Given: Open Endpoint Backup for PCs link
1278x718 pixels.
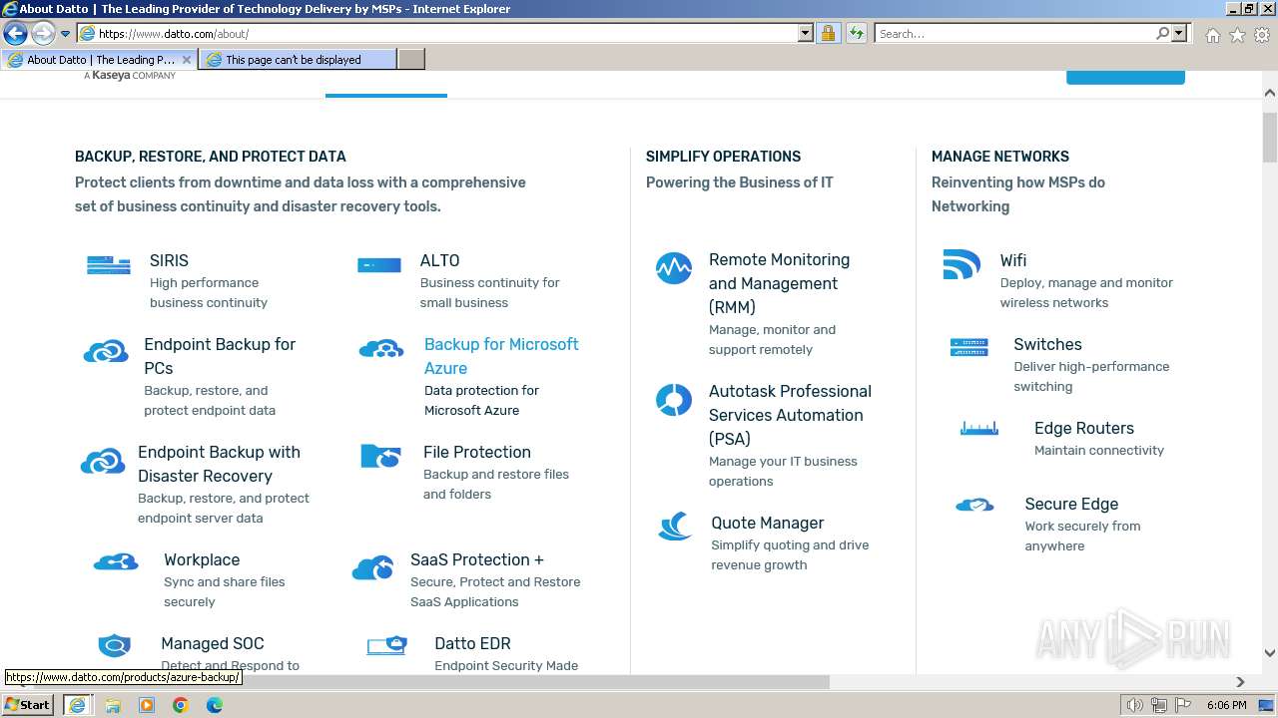Looking at the screenshot, I should (220, 356).
